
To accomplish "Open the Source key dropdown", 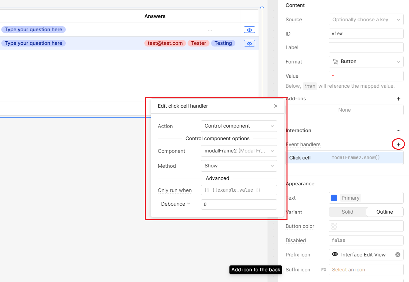I will coord(366,20).
